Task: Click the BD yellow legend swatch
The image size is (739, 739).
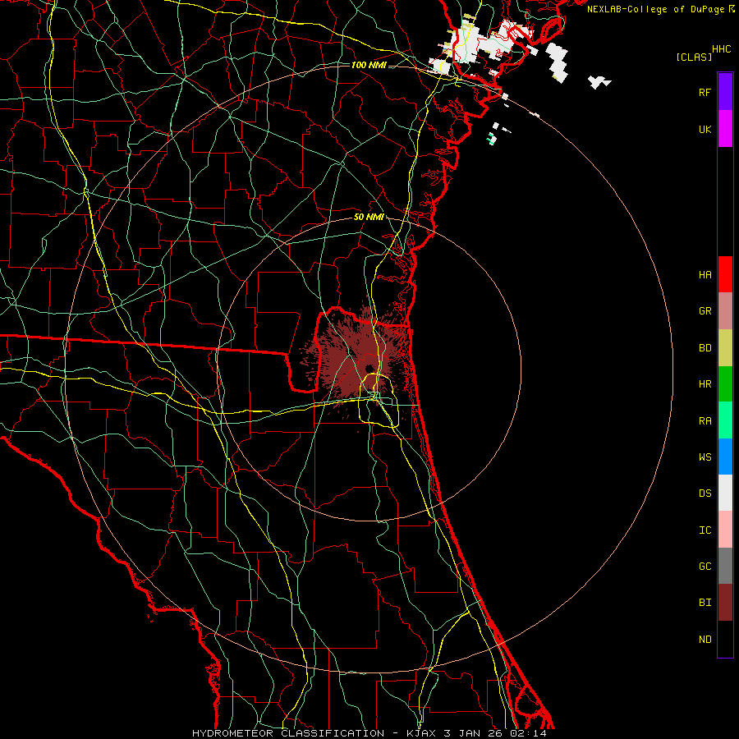Action: tap(725, 347)
